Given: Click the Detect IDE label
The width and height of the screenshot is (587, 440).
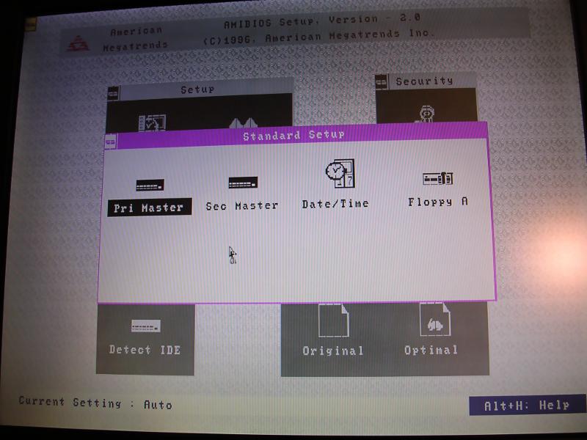Looking at the screenshot, I should point(145,350).
